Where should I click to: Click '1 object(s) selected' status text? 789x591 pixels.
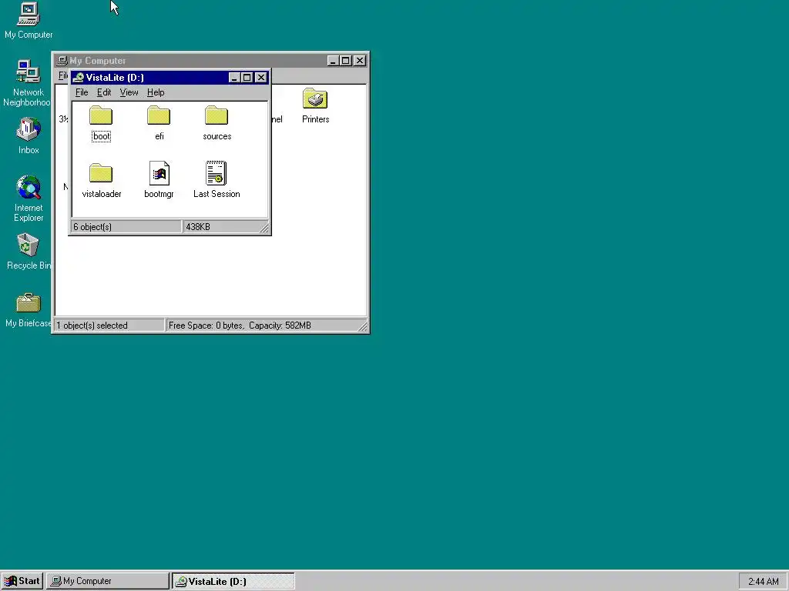pyautogui.click(x=92, y=326)
